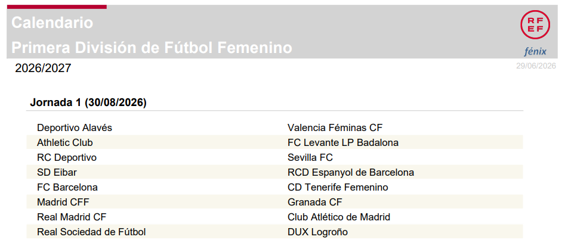
Task: Click Sevilla FC in the fixtures list
Action: tap(310, 157)
